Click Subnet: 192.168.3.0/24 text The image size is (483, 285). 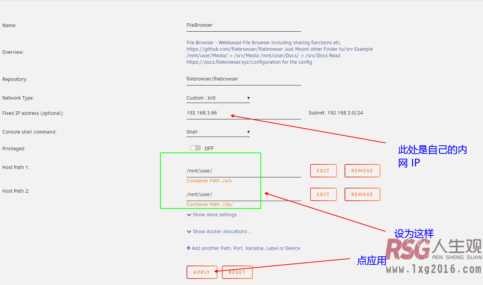point(336,113)
